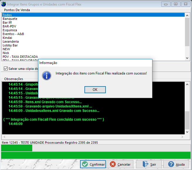Image resolution: width=192 pixels, height=170 pixels.
Task: Click the Observações log scroll up arrow
Action: [x=187, y=84]
